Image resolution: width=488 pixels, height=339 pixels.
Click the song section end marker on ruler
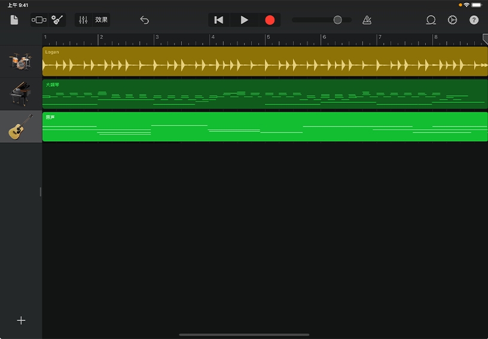(x=485, y=39)
